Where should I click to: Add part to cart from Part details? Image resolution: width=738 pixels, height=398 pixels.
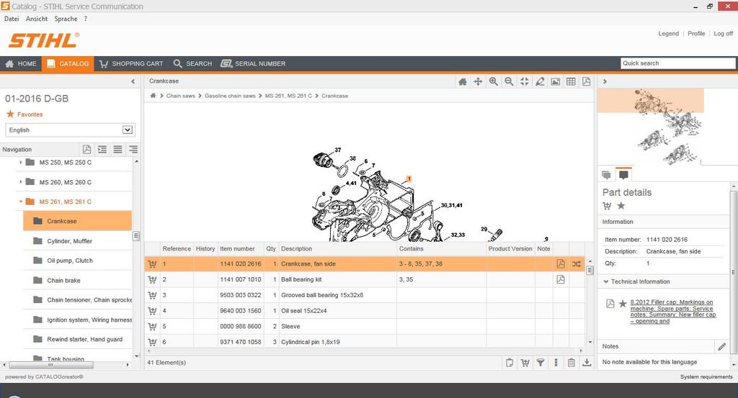(x=607, y=206)
